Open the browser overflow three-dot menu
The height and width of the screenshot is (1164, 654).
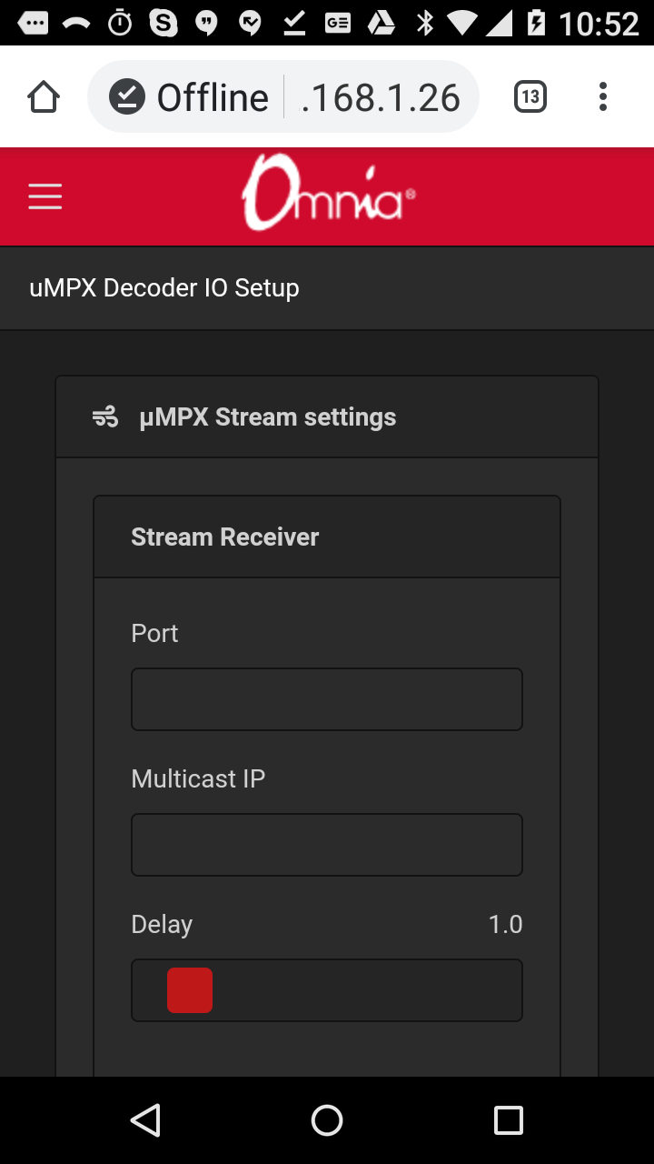tap(602, 95)
